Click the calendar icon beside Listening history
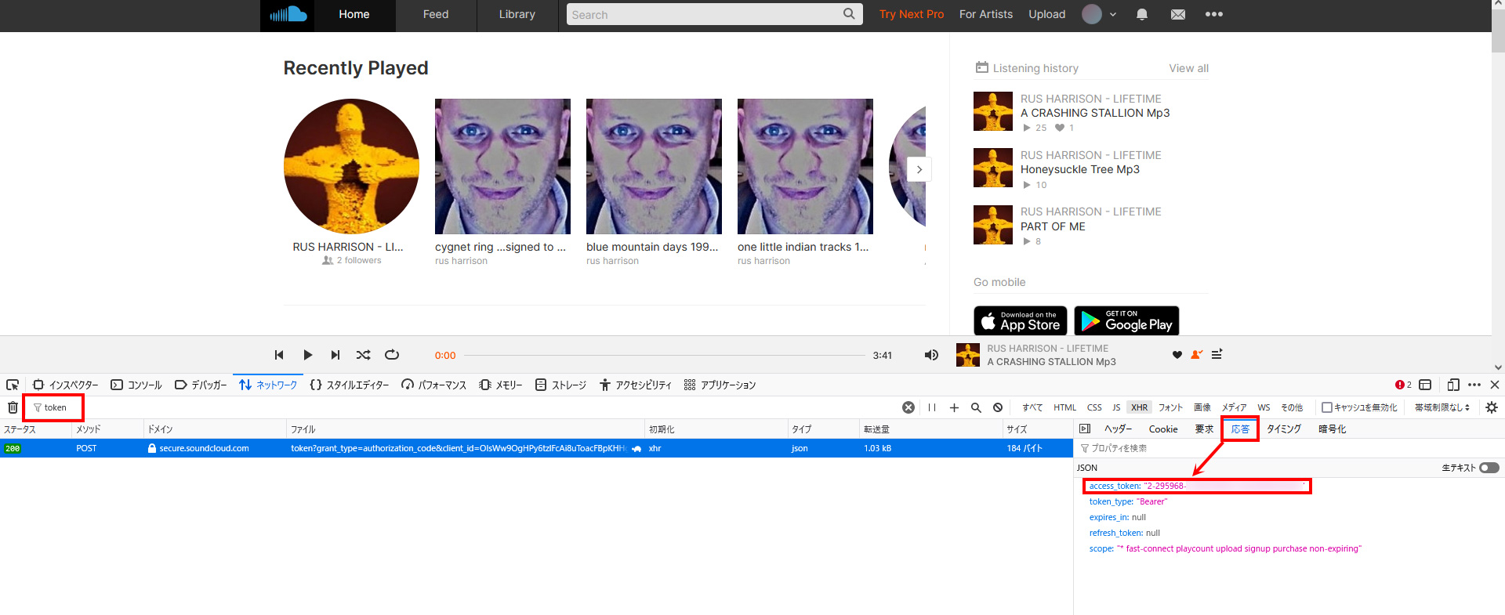Screen dimensions: 1505x615 981,67
